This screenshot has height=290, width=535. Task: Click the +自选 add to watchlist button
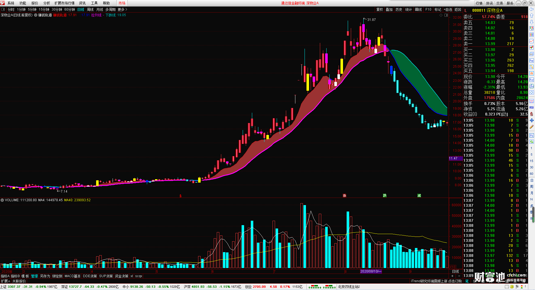click(x=448, y=9)
